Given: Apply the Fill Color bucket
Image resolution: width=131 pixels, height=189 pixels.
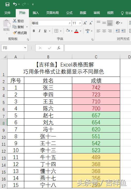Looking at the screenshot, I should [68, 31].
